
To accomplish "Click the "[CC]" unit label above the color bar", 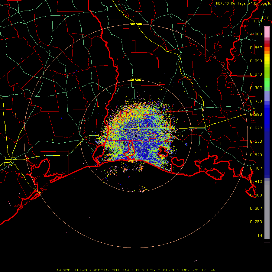I will coord(258,21).
